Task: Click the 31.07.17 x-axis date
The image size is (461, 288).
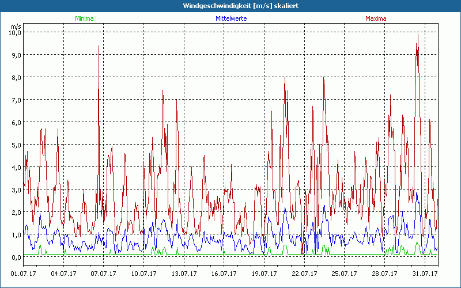Action: [425, 274]
